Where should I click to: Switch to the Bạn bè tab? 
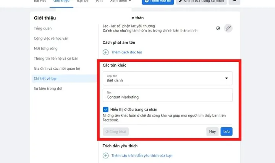(x=83, y=2)
